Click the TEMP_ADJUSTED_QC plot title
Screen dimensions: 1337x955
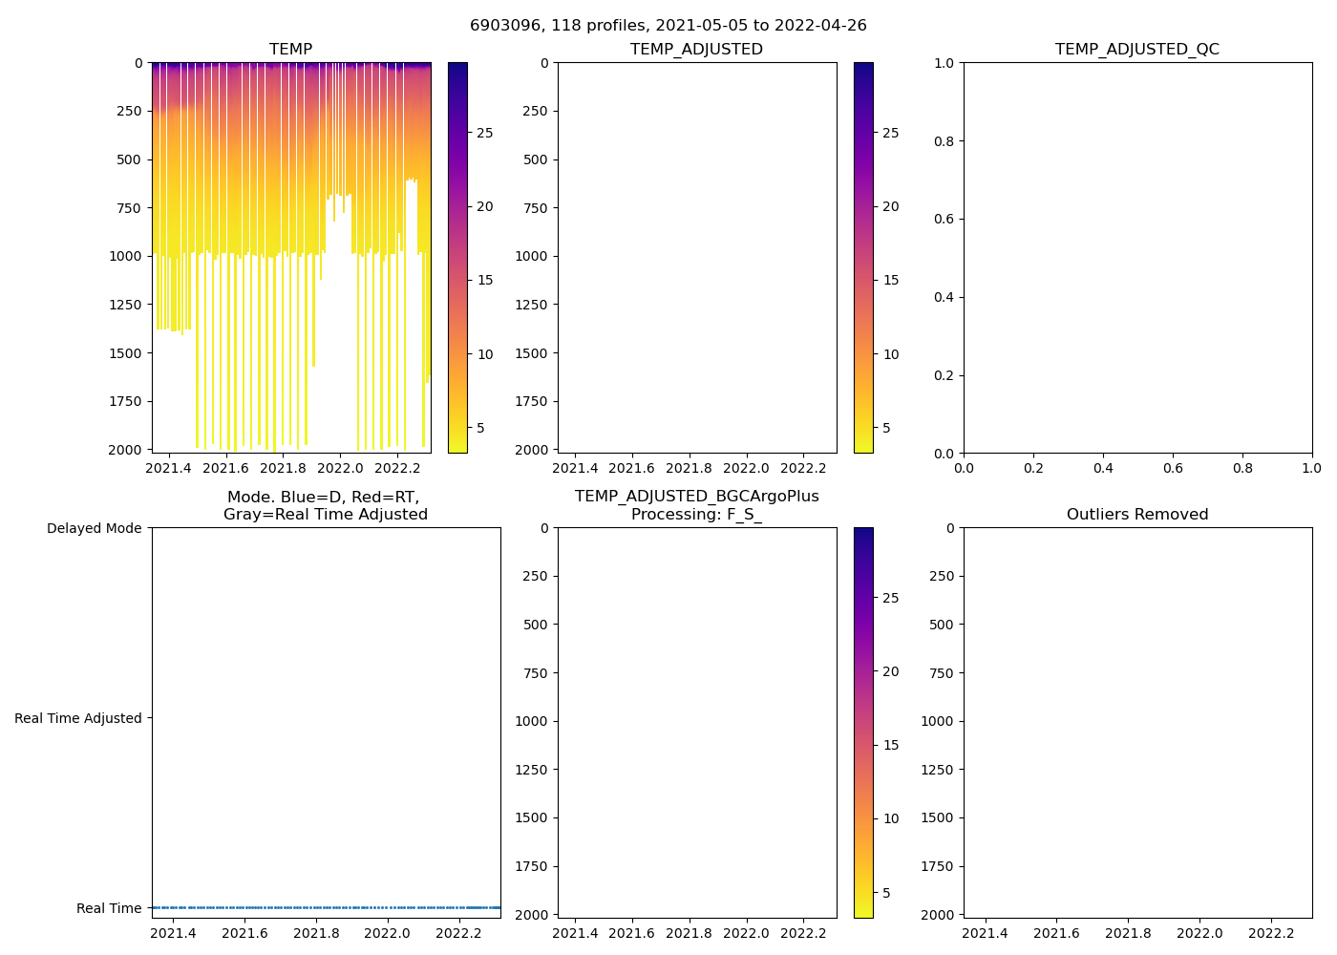point(1136,50)
